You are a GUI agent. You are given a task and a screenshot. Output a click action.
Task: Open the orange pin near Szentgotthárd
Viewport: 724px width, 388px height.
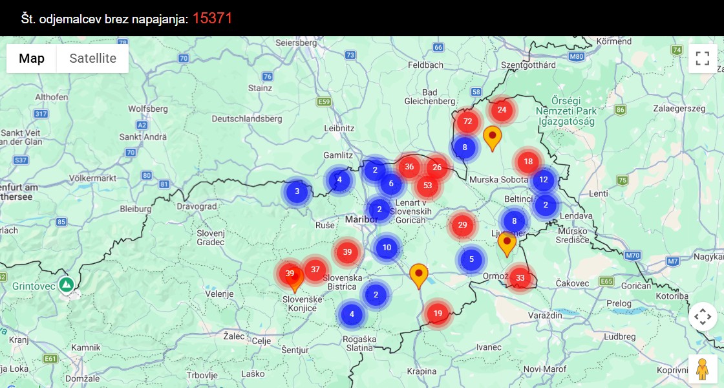coord(493,137)
